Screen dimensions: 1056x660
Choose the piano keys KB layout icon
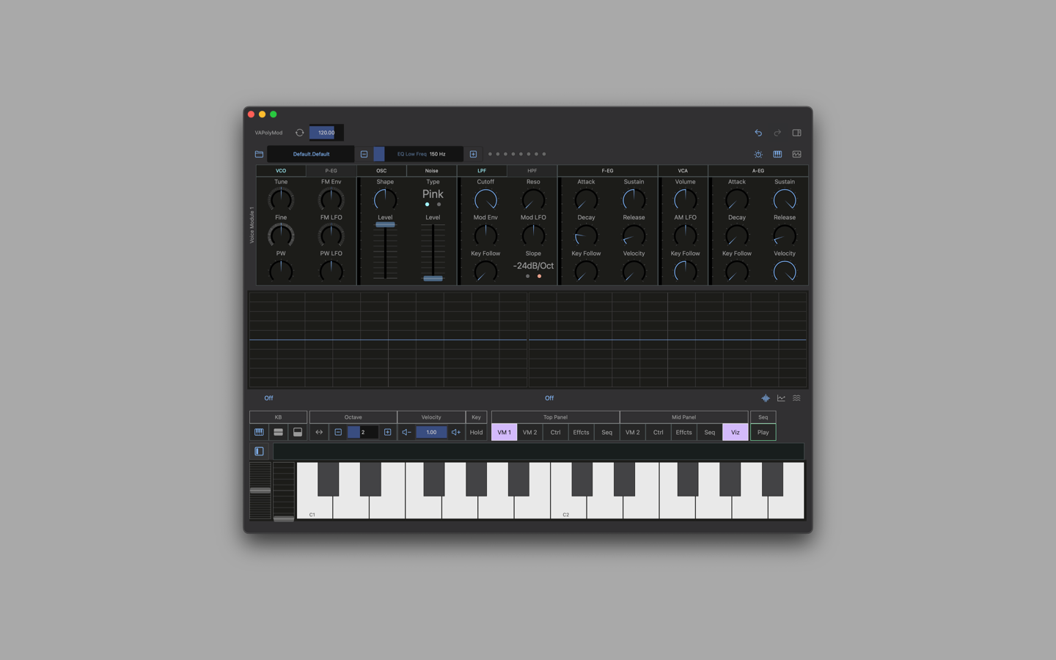click(x=259, y=432)
